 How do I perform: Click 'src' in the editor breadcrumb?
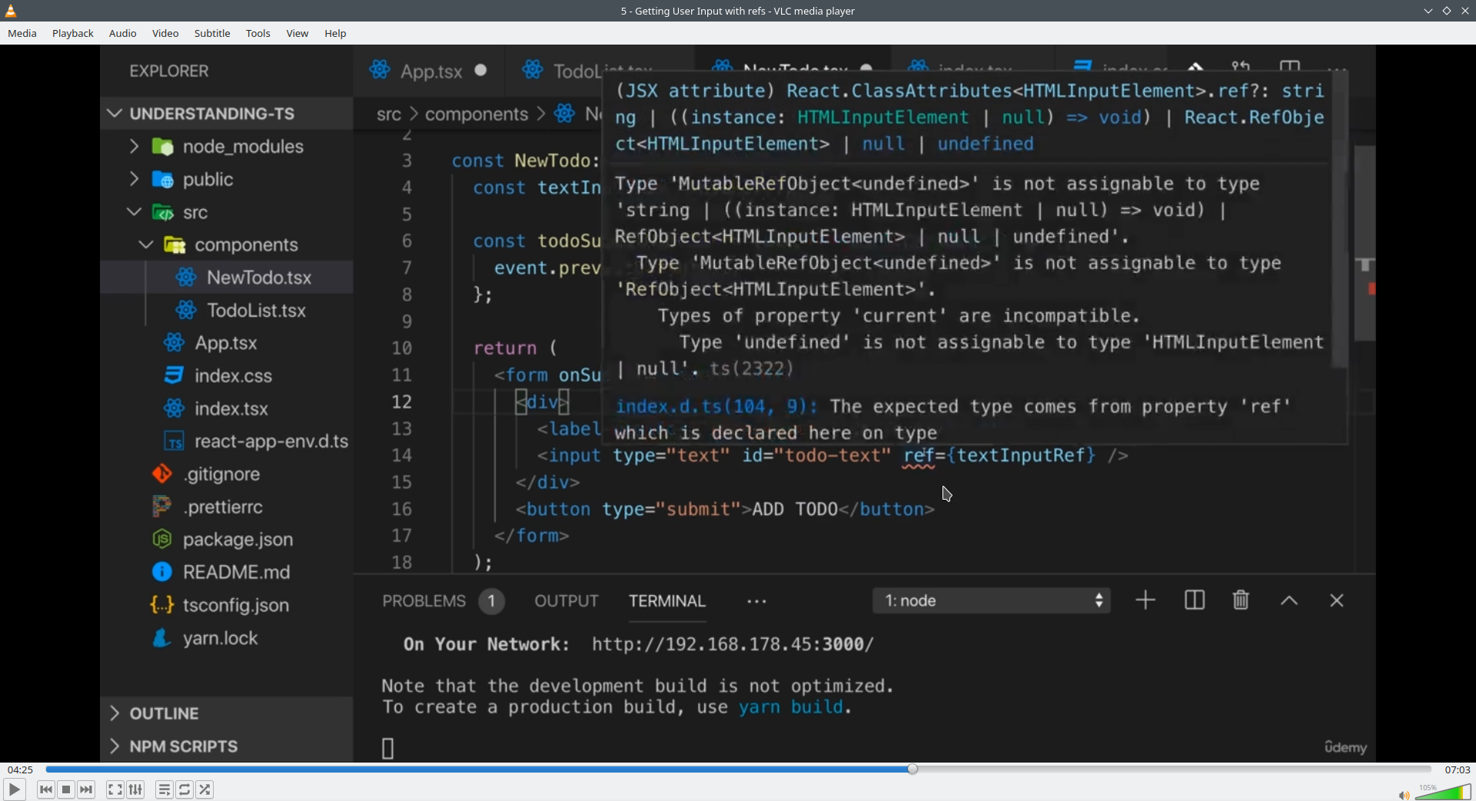(389, 115)
